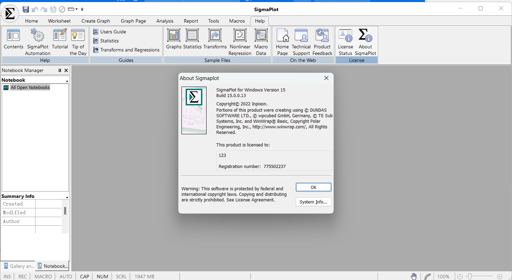Click the hand pan icon in status bar
512x280 pixels.
pyautogui.click(x=414, y=277)
